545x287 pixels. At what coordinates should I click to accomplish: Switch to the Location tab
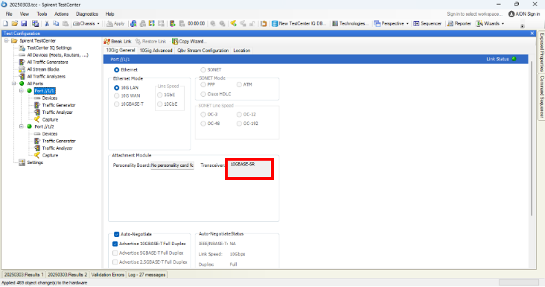[x=242, y=50]
